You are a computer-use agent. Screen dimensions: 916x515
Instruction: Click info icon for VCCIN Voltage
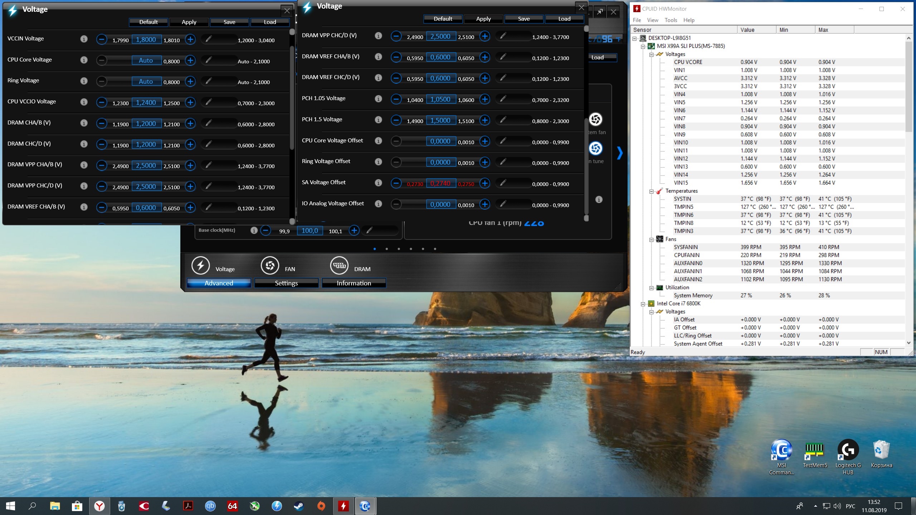[84, 39]
